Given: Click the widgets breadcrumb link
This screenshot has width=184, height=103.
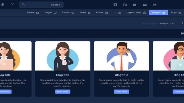Looking at the screenshot, I should click(x=164, y=23).
